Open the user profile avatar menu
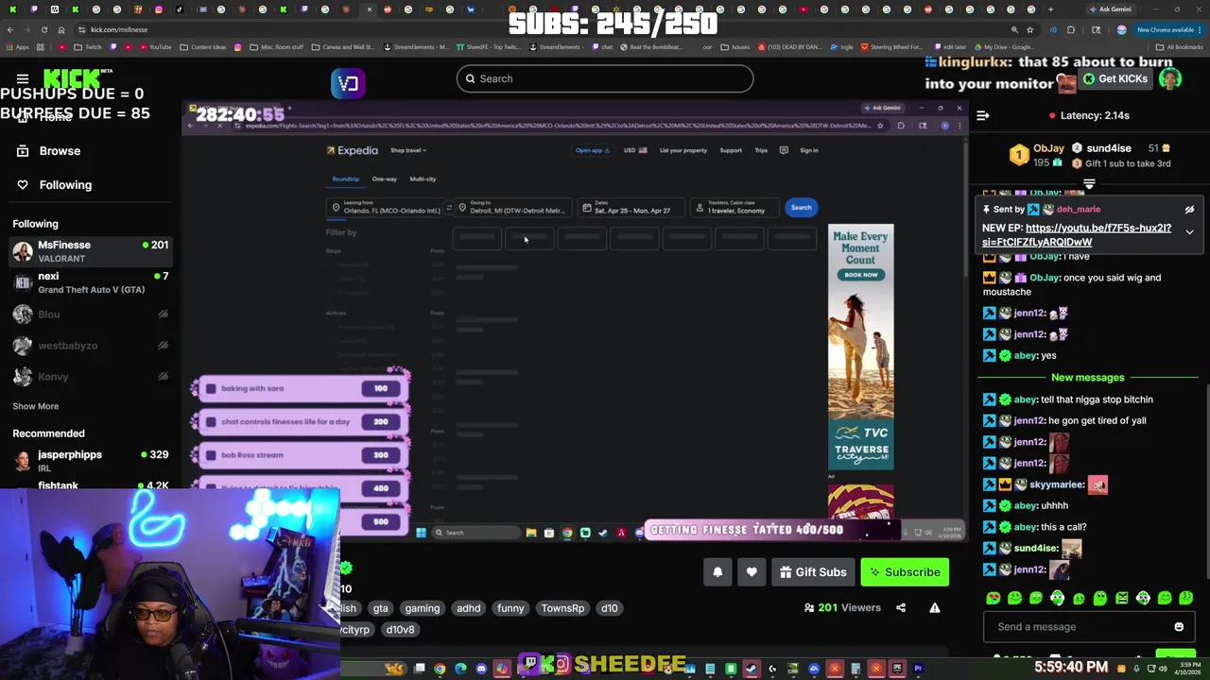 [x=1170, y=78]
